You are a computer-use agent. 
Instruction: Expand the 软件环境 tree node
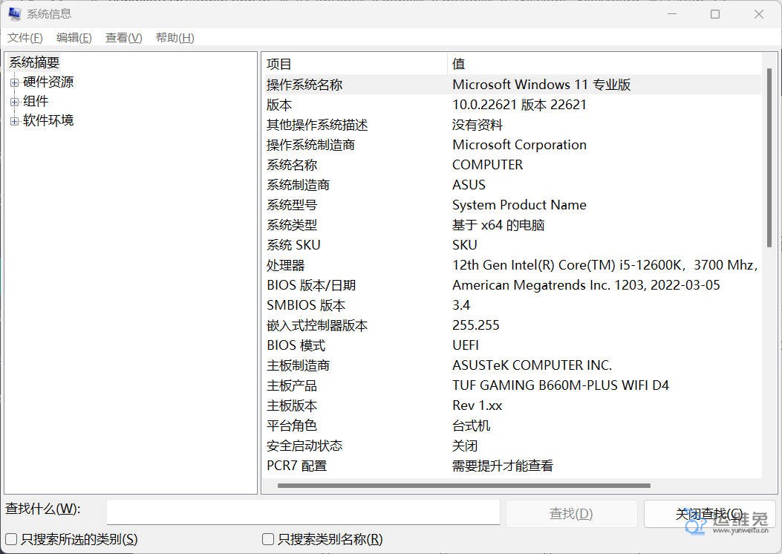click(x=14, y=121)
